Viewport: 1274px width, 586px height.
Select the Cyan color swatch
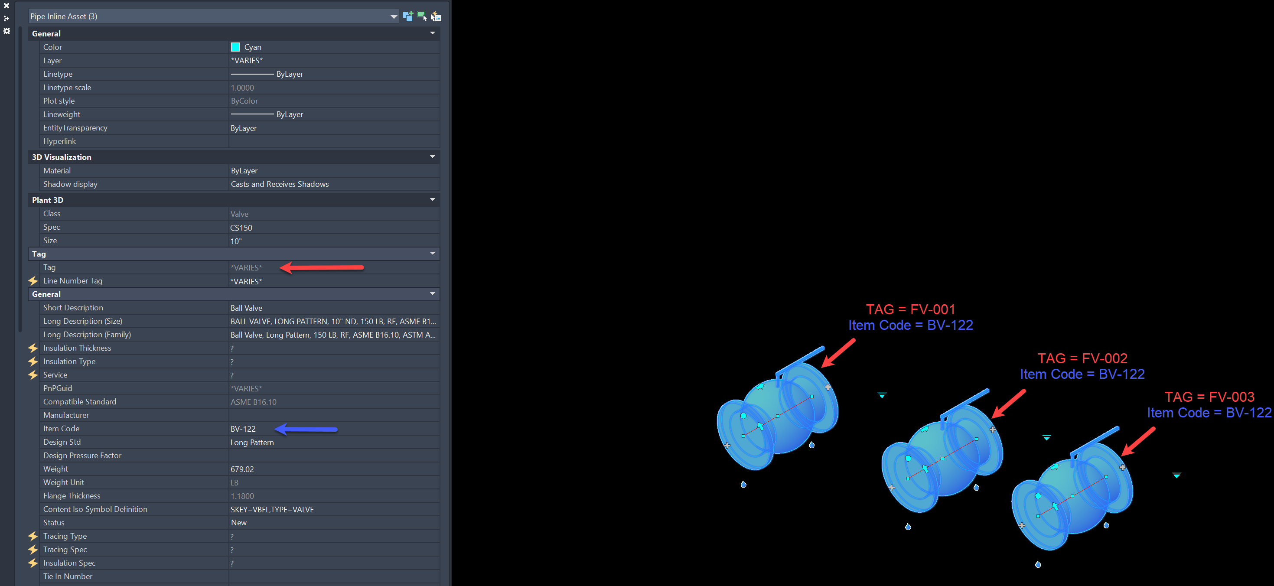[x=236, y=47]
